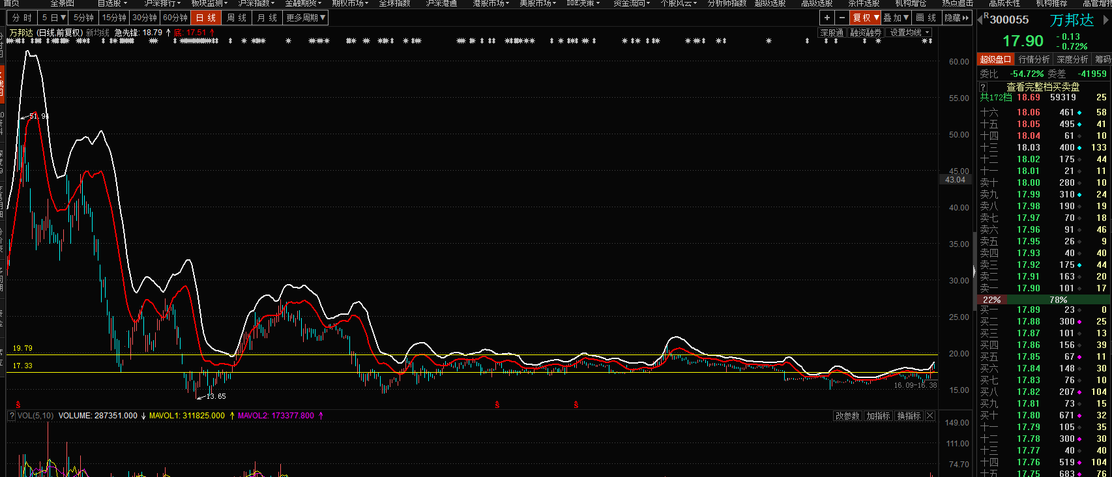Click the 融资融券 button
The image size is (1112, 477).
[866, 33]
